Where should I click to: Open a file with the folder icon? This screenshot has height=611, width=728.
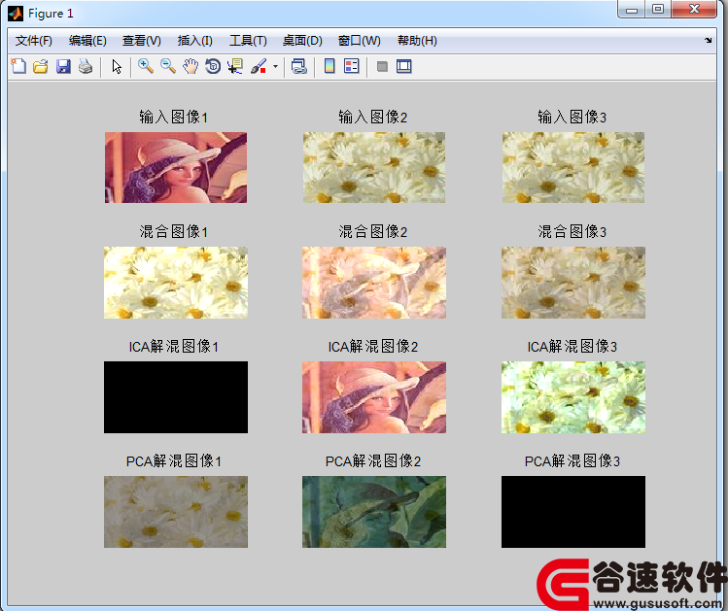coord(41,66)
